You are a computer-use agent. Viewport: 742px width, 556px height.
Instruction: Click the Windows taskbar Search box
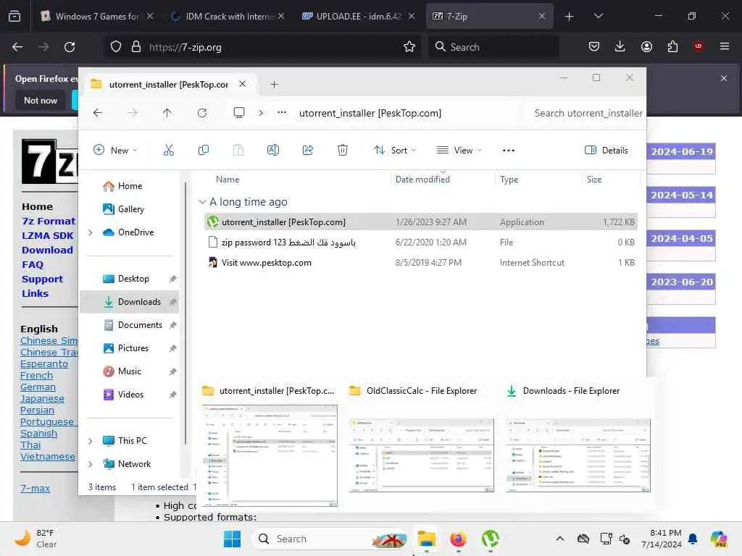330,539
